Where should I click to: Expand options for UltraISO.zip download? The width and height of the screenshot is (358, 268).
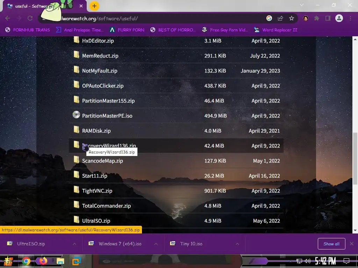coord(74,244)
